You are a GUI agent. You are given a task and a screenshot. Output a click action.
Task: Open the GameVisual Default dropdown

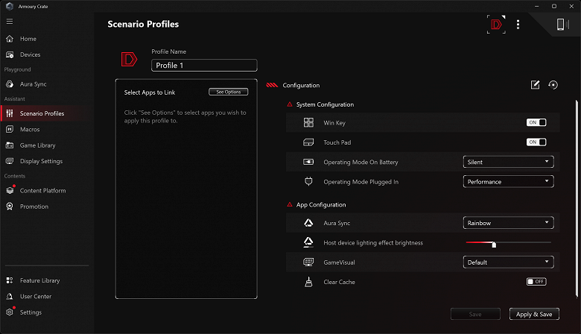pyautogui.click(x=509, y=262)
